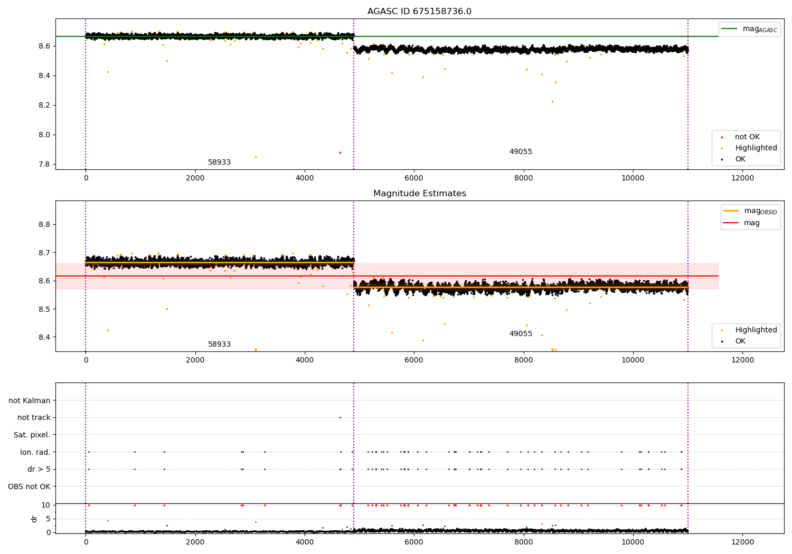Click the plot title AGASC ID 675158736.0
Screen dimensions: 792x554
pyautogui.click(x=419, y=12)
